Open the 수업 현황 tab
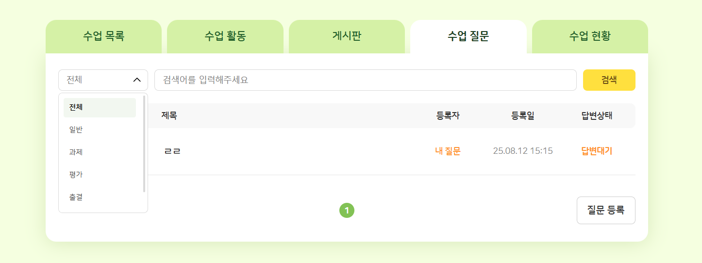This screenshot has height=263, width=702. pyautogui.click(x=590, y=36)
